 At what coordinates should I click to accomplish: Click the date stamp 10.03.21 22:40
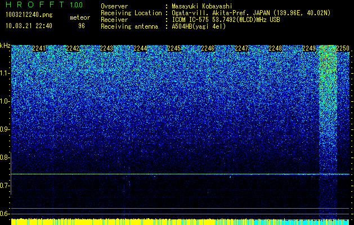[29, 26]
